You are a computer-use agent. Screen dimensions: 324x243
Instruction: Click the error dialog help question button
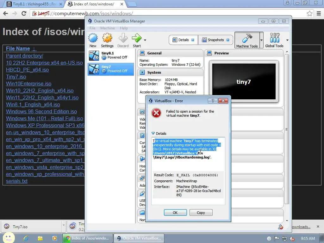213,101
